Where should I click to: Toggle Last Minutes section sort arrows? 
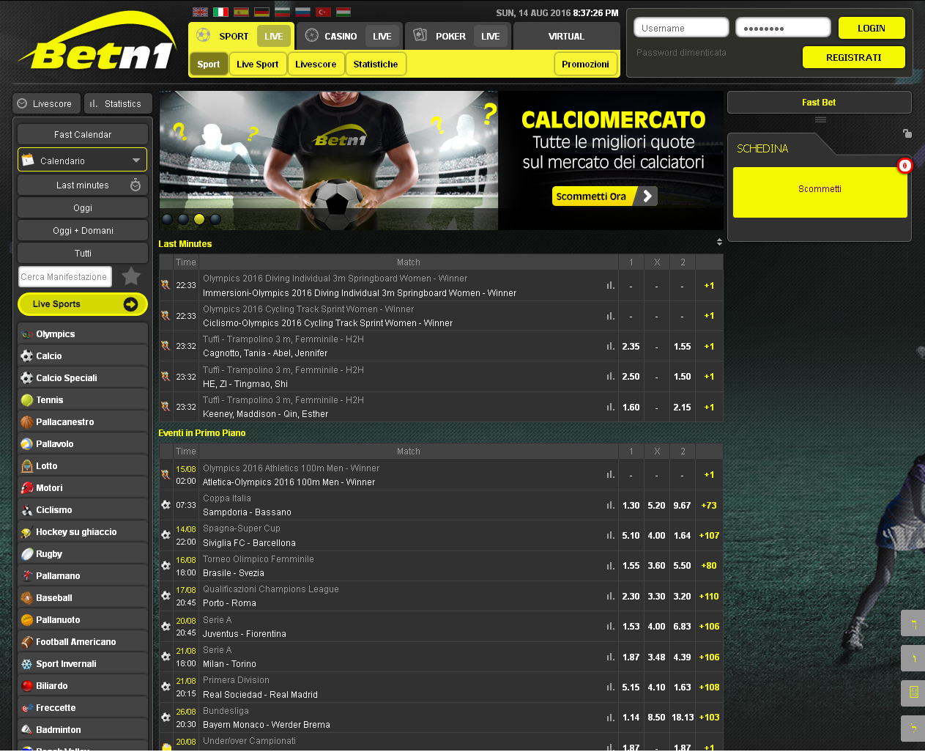(719, 242)
